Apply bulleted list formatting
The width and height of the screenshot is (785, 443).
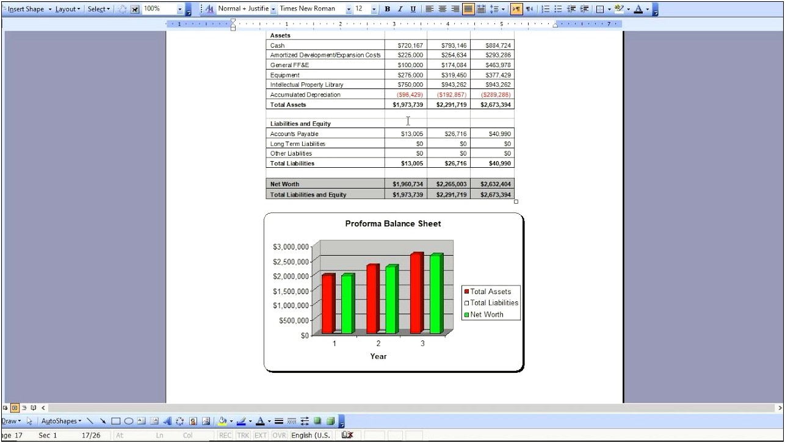[x=558, y=9]
